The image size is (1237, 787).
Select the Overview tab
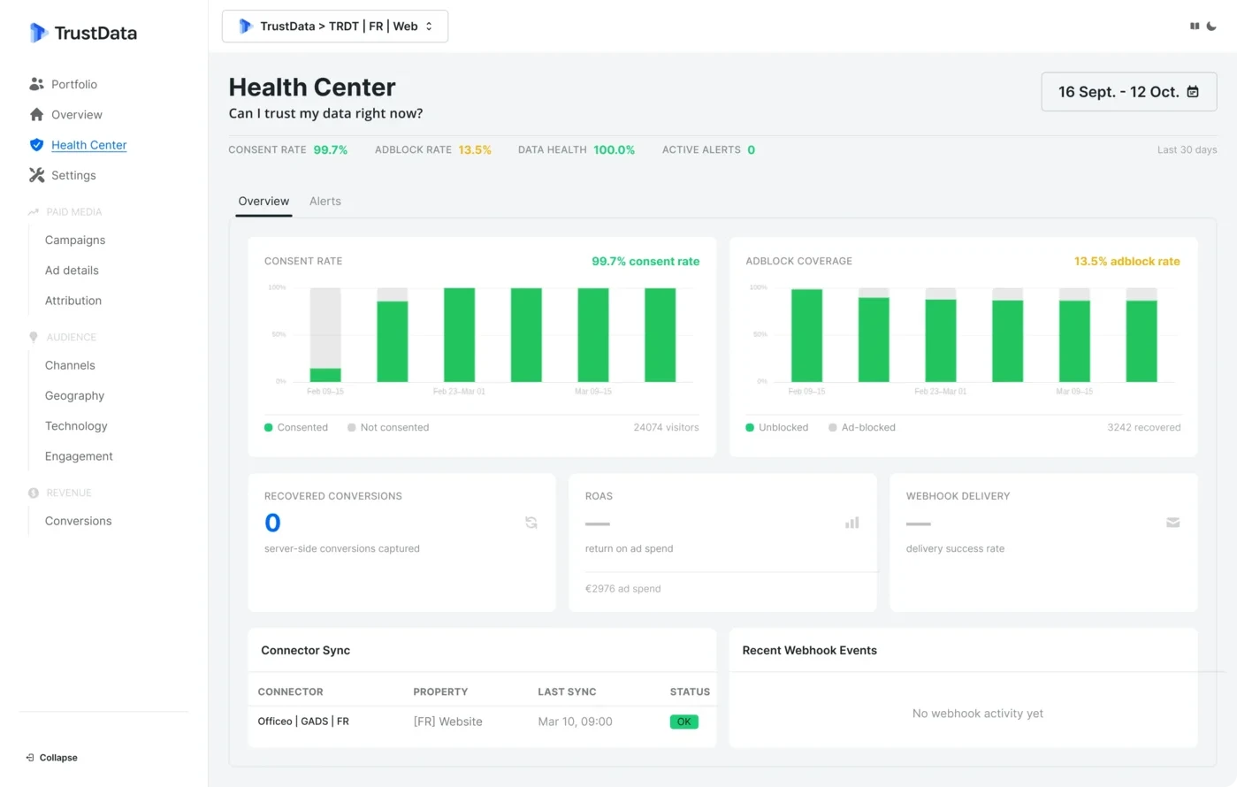[x=263, y=201]
